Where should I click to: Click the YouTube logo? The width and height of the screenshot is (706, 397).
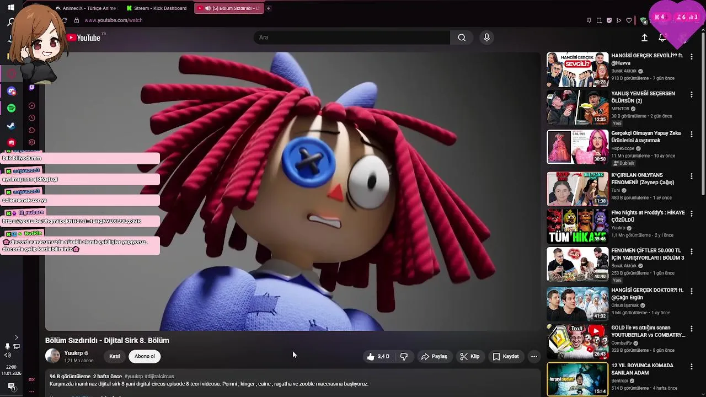click(84, 37)
